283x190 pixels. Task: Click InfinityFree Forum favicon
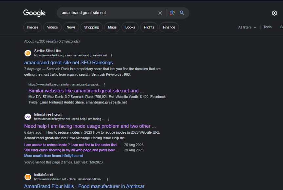pos(28,117)
